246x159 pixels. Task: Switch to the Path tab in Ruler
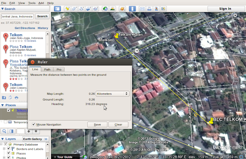(47, 69)
